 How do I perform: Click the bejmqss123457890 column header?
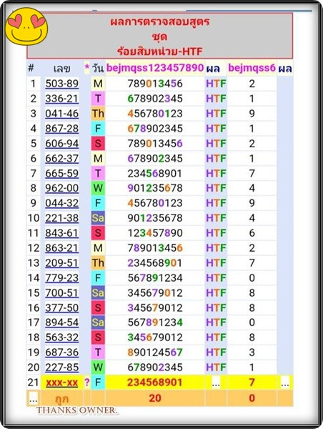click(x=155, y=68)
